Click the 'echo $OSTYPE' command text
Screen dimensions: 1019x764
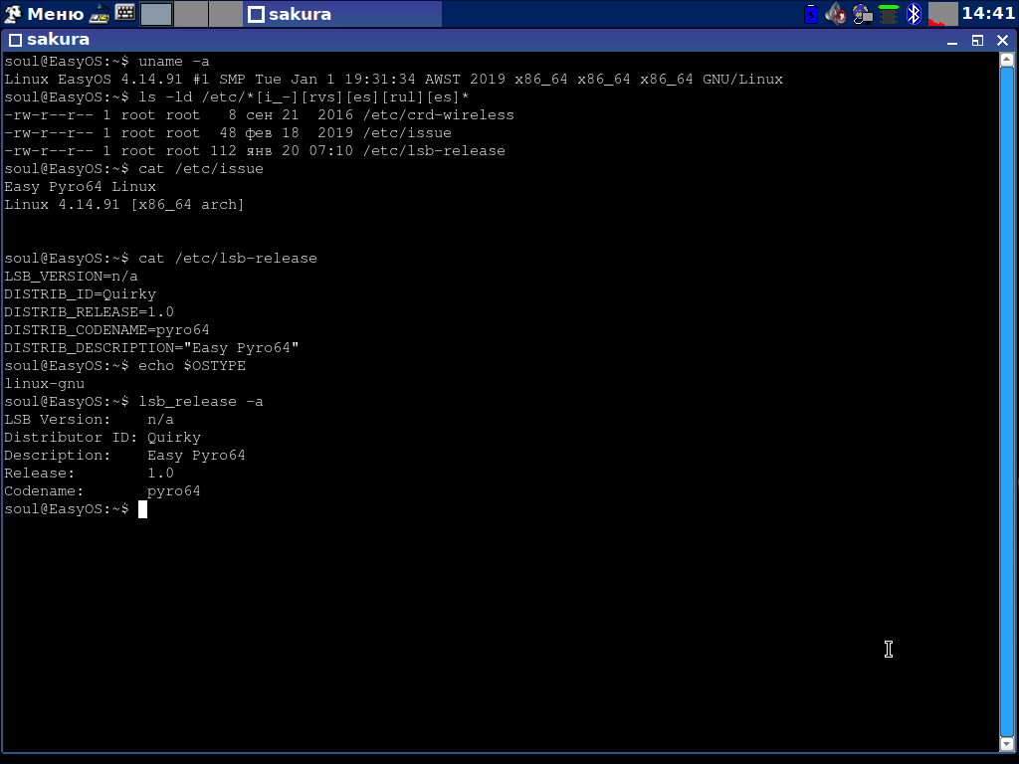click(192, 366)
